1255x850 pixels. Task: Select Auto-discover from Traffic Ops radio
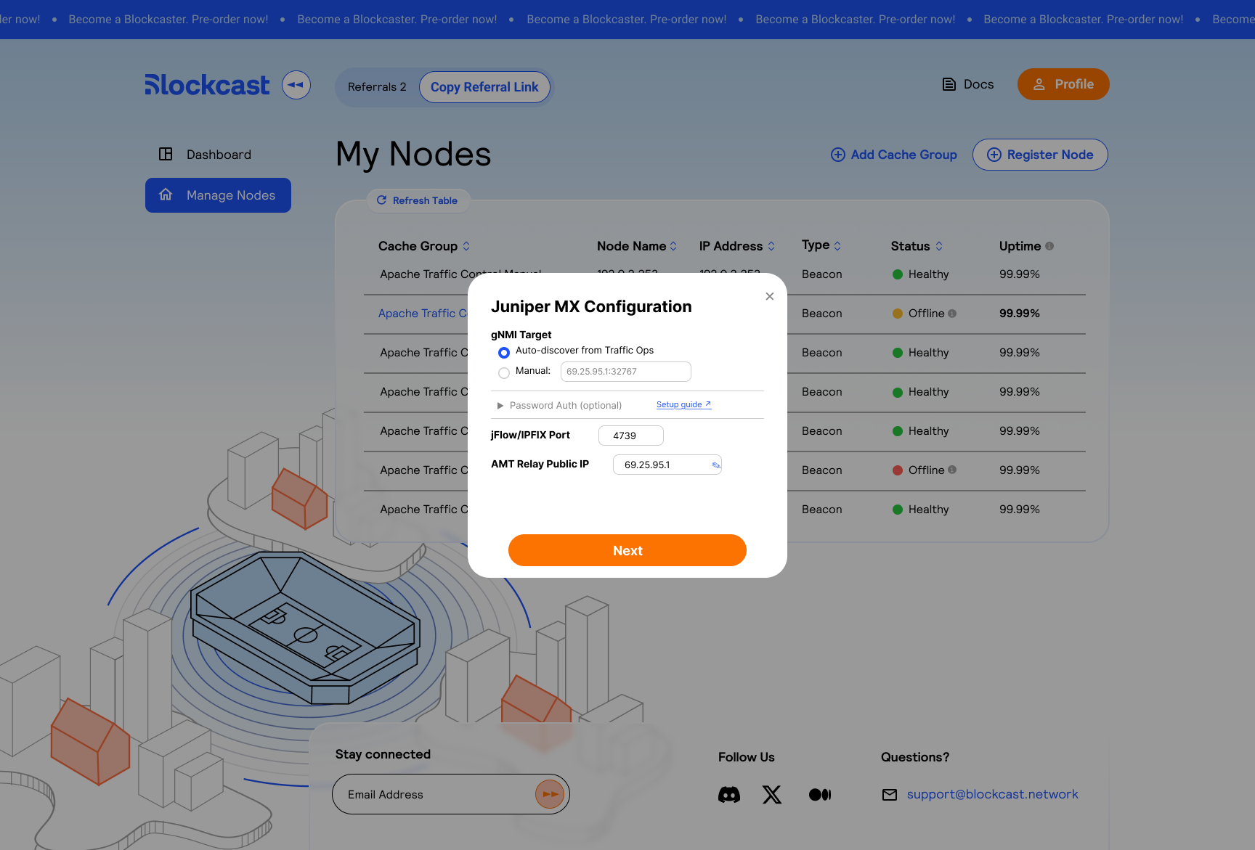click(504, 352)
